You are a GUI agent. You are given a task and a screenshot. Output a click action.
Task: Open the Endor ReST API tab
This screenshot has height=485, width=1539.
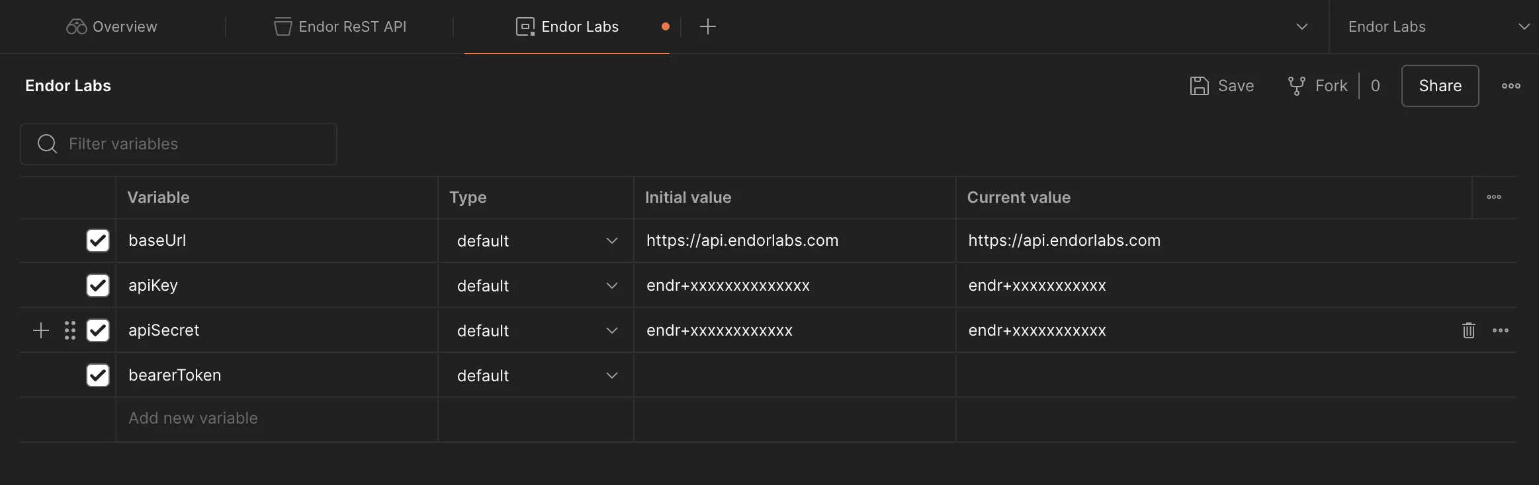[340, 26]
